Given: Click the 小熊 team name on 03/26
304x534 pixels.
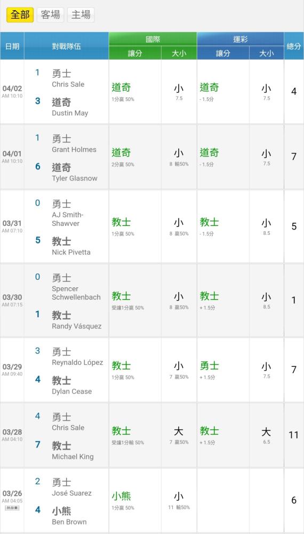Looking at the screenshot, I should pos(61,511).
